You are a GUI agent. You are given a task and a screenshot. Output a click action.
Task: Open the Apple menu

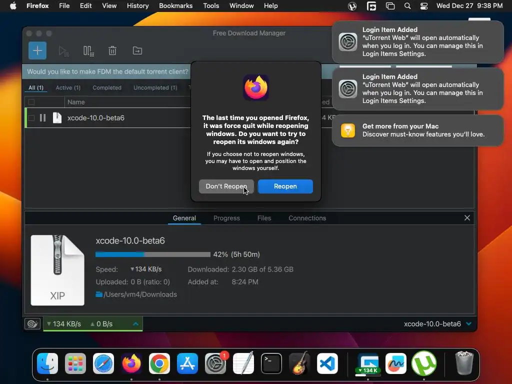tap(13, 6)
